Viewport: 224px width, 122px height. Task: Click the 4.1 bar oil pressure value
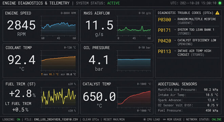pos(99,60)
